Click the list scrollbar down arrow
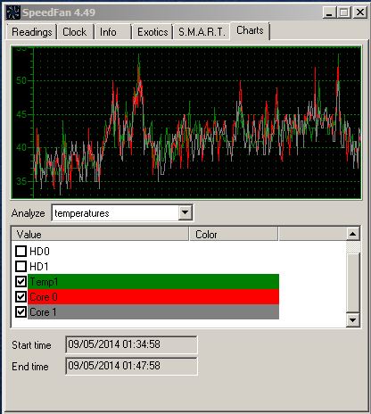This screenshot has height=414, width=371. (x=353, y=320)
